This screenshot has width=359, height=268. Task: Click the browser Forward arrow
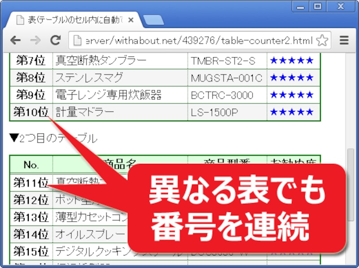tap(35, 40)
